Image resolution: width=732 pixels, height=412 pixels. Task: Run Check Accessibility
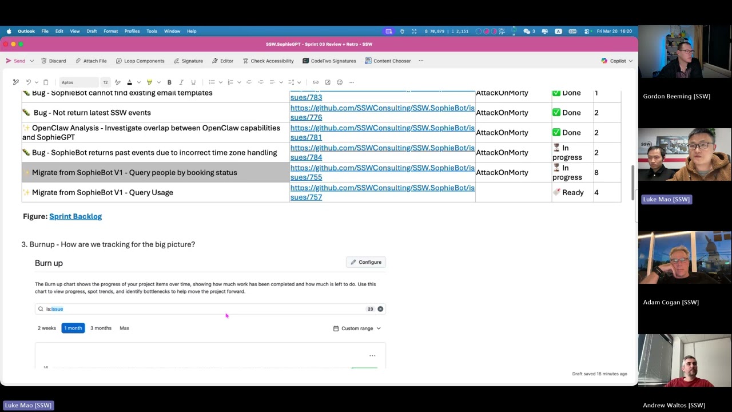[268, 61]
